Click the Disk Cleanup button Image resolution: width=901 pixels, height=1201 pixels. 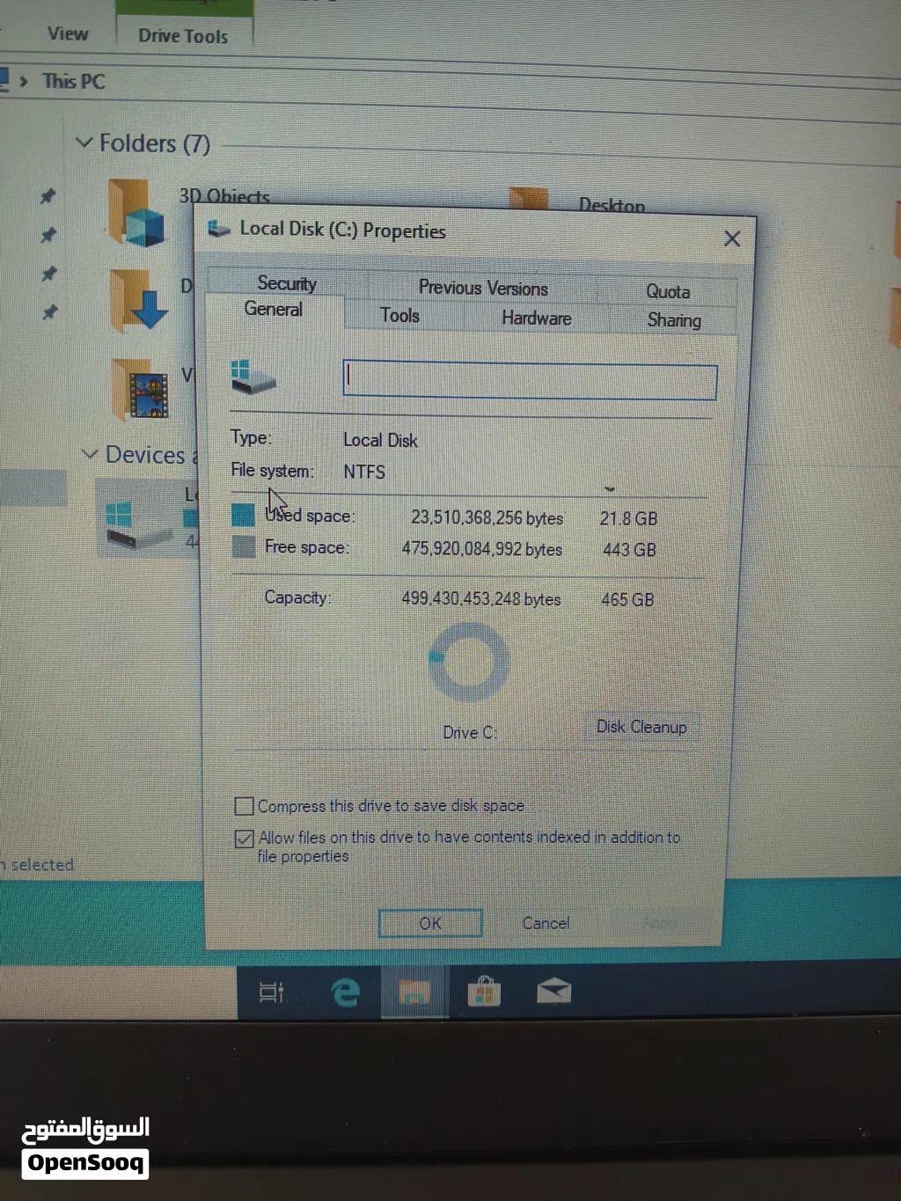641,727
